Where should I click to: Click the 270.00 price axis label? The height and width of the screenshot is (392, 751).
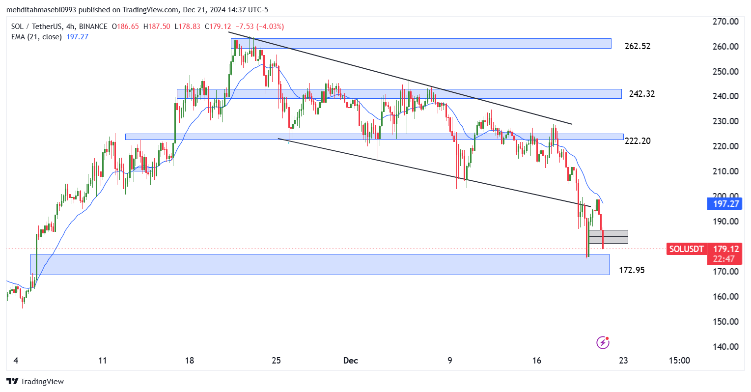(x=725, y=22)
